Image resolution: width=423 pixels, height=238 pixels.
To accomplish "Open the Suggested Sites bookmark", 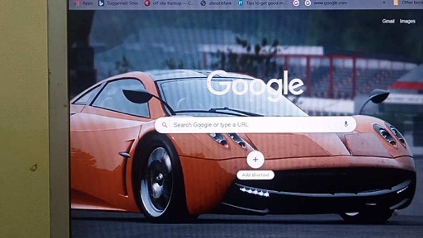I will pyautogui.click(x=118, y=3).
